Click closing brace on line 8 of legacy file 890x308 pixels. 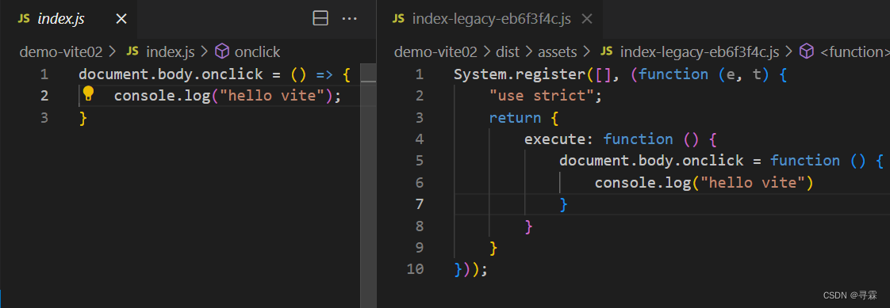(x=529, y=226)
